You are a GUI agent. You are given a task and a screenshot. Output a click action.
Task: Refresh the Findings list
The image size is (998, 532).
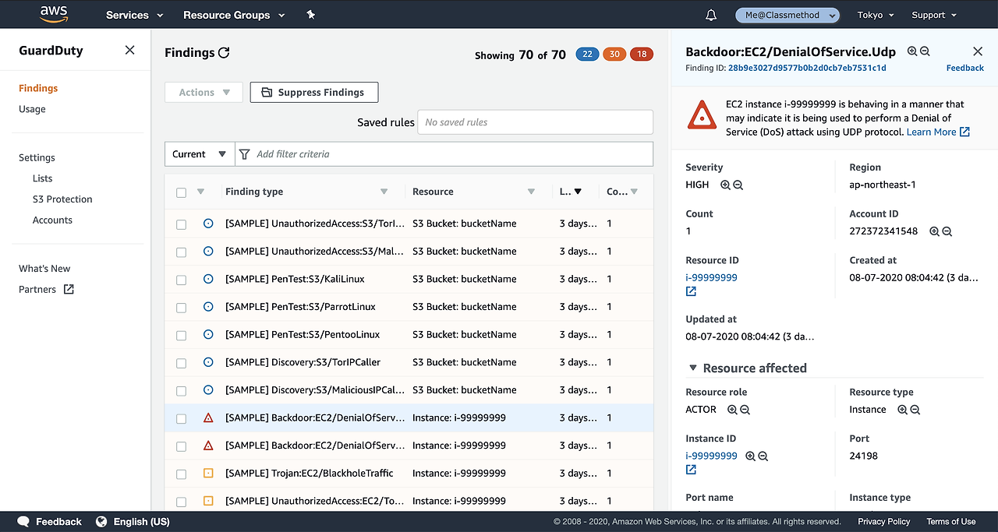coord(224,53)
